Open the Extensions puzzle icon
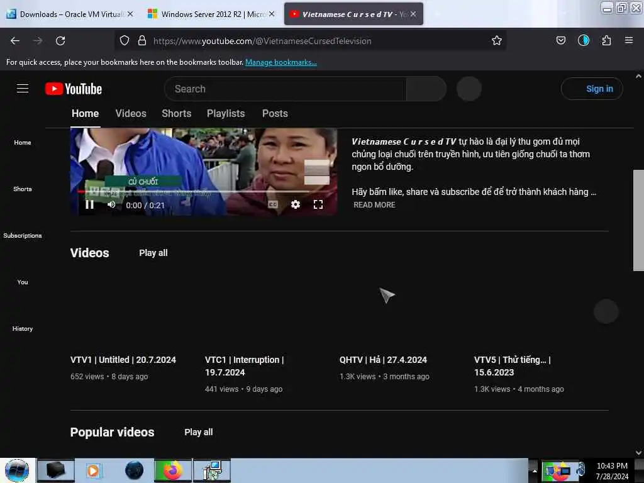Image resolution: width=644 pixels, height=483 pixels. pos(606,40)
